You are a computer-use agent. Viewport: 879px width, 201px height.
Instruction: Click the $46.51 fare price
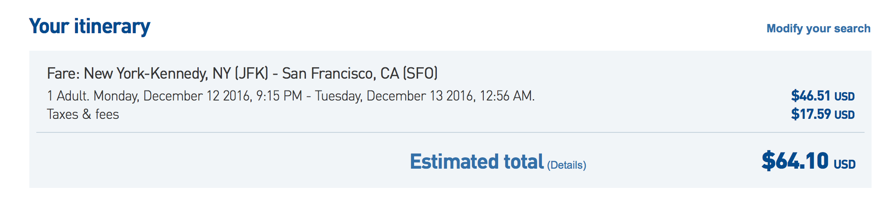[811, 96]
